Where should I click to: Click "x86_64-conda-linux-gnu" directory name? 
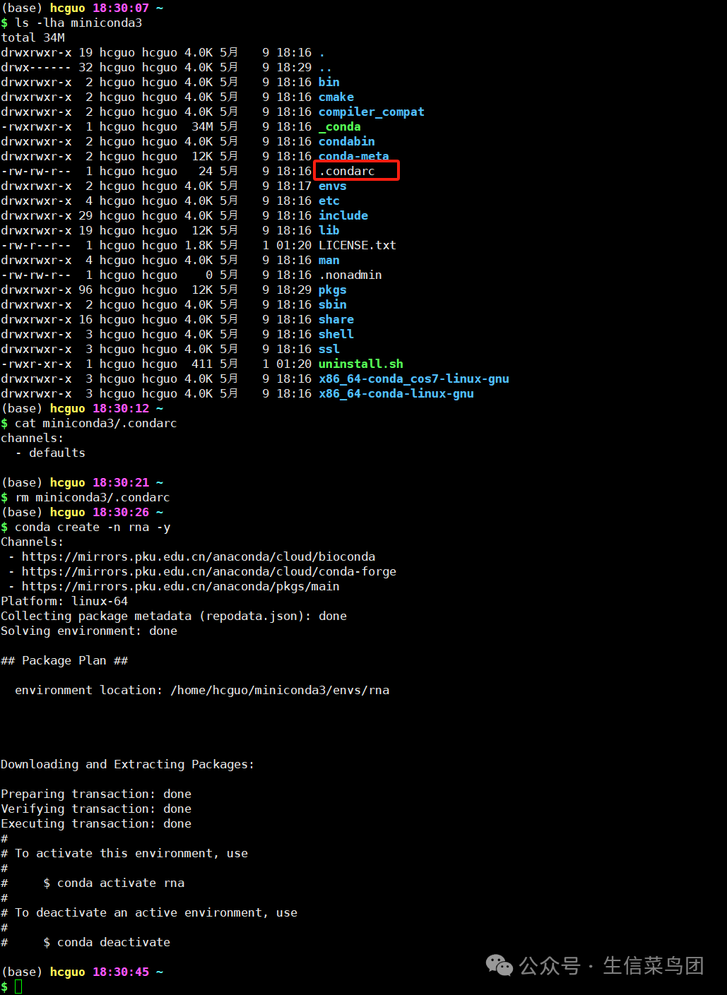pos(396,393)
